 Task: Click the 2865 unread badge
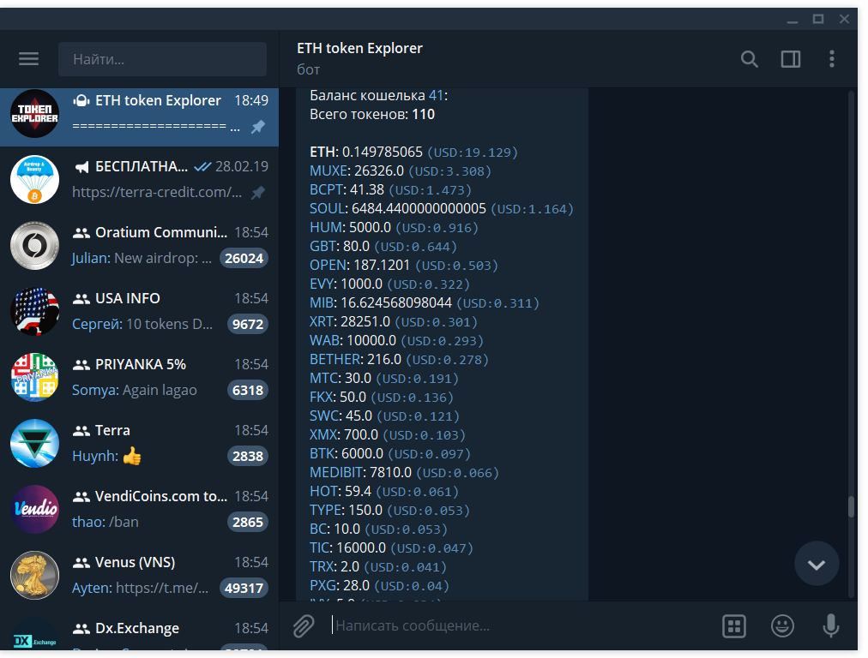[247, 522]
